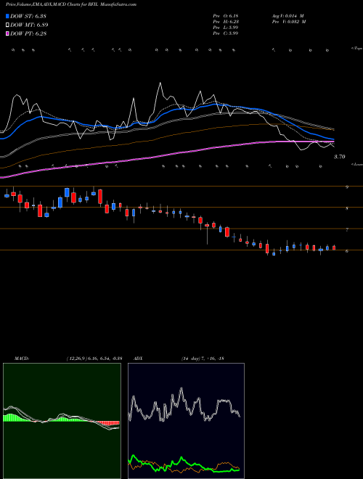The height and width of the screenshot is (479, 363).
Task: Click the price axis label 9
Action: point(347,187)
